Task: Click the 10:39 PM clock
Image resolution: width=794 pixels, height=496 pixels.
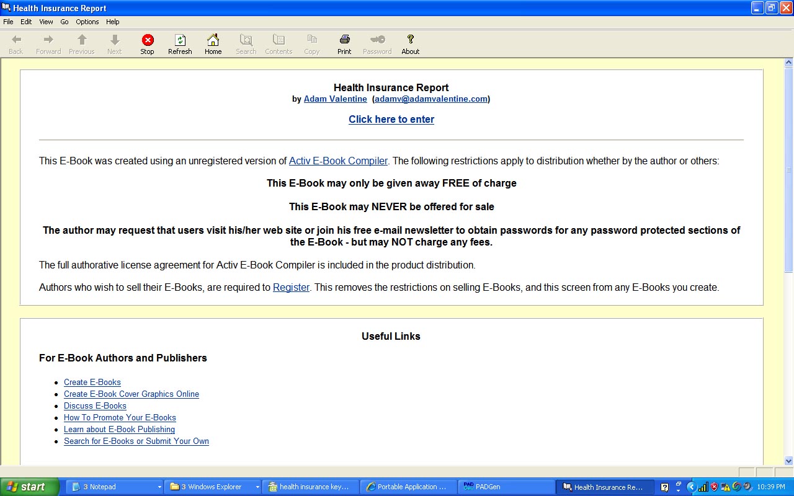Action: click(x=771, y=487)
